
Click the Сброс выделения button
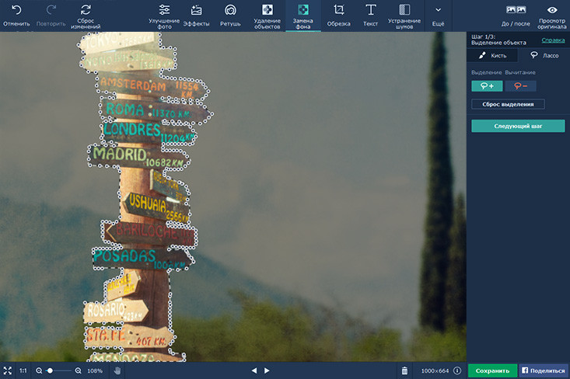508,104
